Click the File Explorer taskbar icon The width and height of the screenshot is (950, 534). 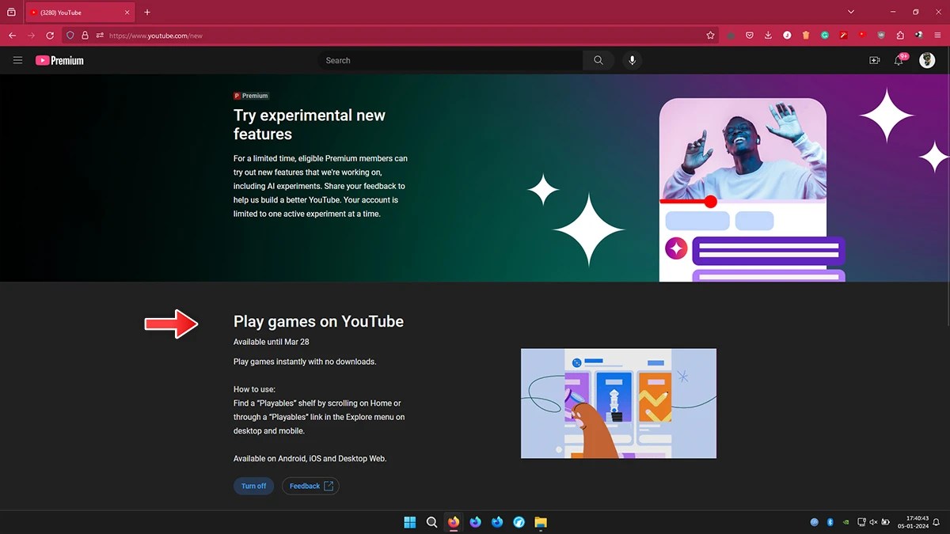point(541,522)
